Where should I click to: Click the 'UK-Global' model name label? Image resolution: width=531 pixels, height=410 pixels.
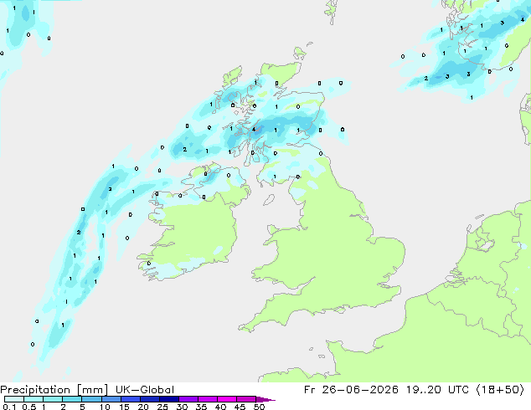[x=145, y=390]
